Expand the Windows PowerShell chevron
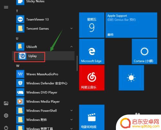This screenshot has height=130, width=161. 71,111
